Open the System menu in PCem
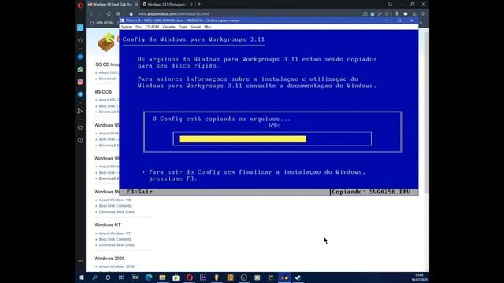The width and height of the screenshot is (504, 283). (x=126, y=27)
